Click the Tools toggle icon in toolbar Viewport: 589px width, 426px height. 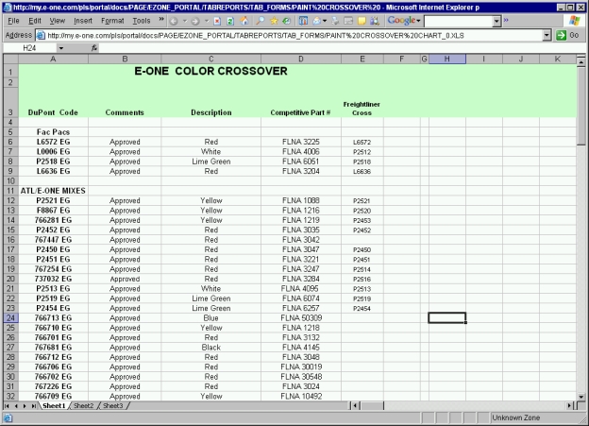(x=303, y=21)
